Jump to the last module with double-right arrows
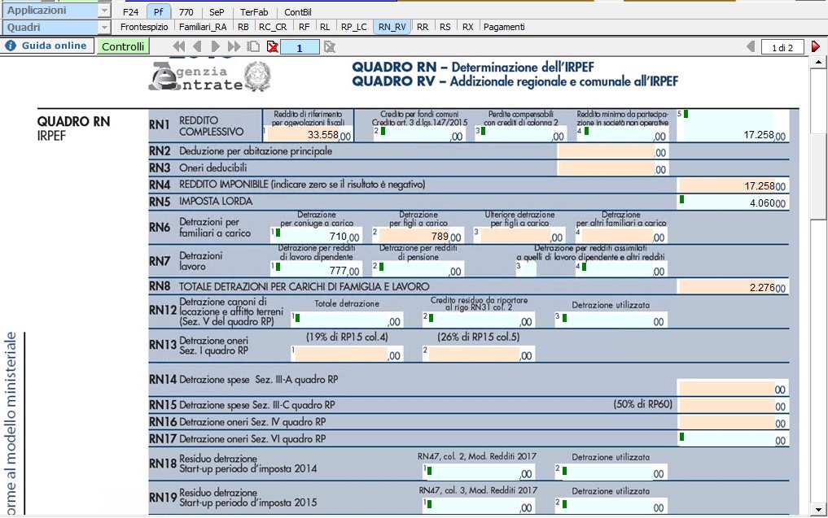828x518 pixels. coord(234,47)
